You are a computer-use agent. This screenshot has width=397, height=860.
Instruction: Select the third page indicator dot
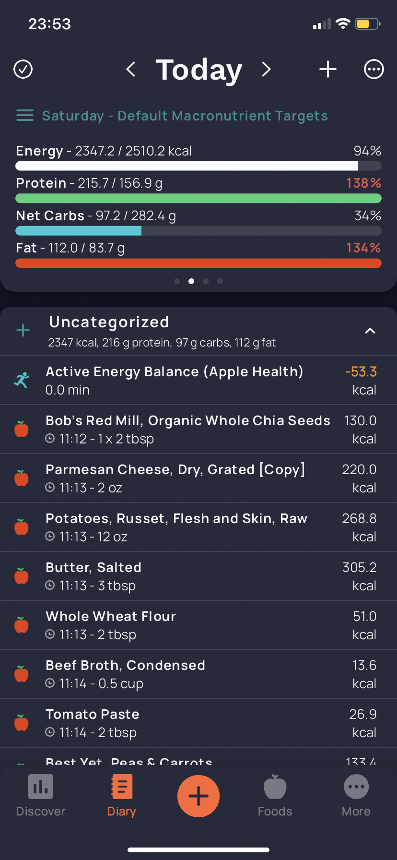[206, 281]
